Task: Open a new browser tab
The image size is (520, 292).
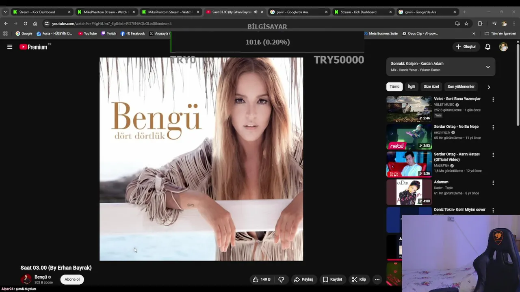Action: pos(464,12)
